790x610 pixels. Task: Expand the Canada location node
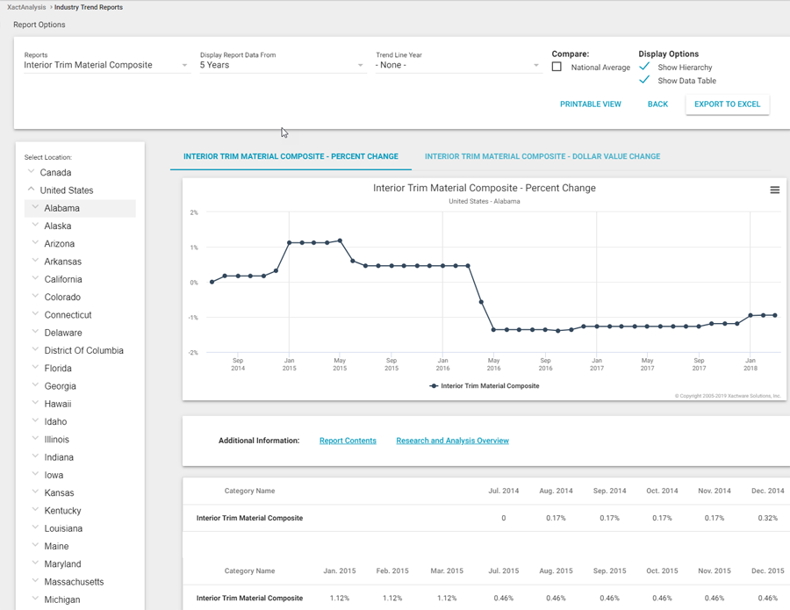(x=32, y=172)
